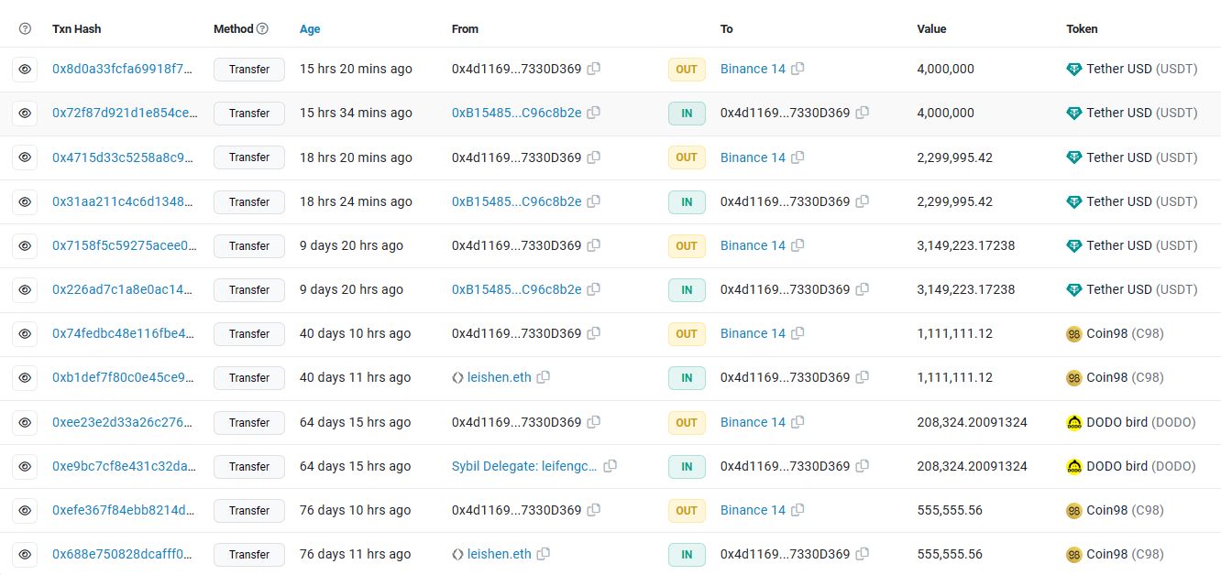Select value 3,149,223.17238 in OUT row
The height and width of the screenshot is (575, 1221).
pyautogui.click(x=965, y=245)
